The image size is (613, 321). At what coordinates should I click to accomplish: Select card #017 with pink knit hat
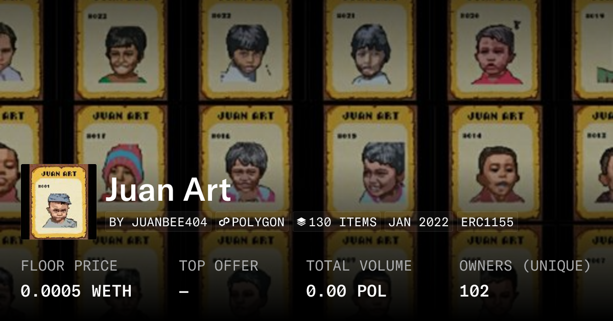coord(121,160)
